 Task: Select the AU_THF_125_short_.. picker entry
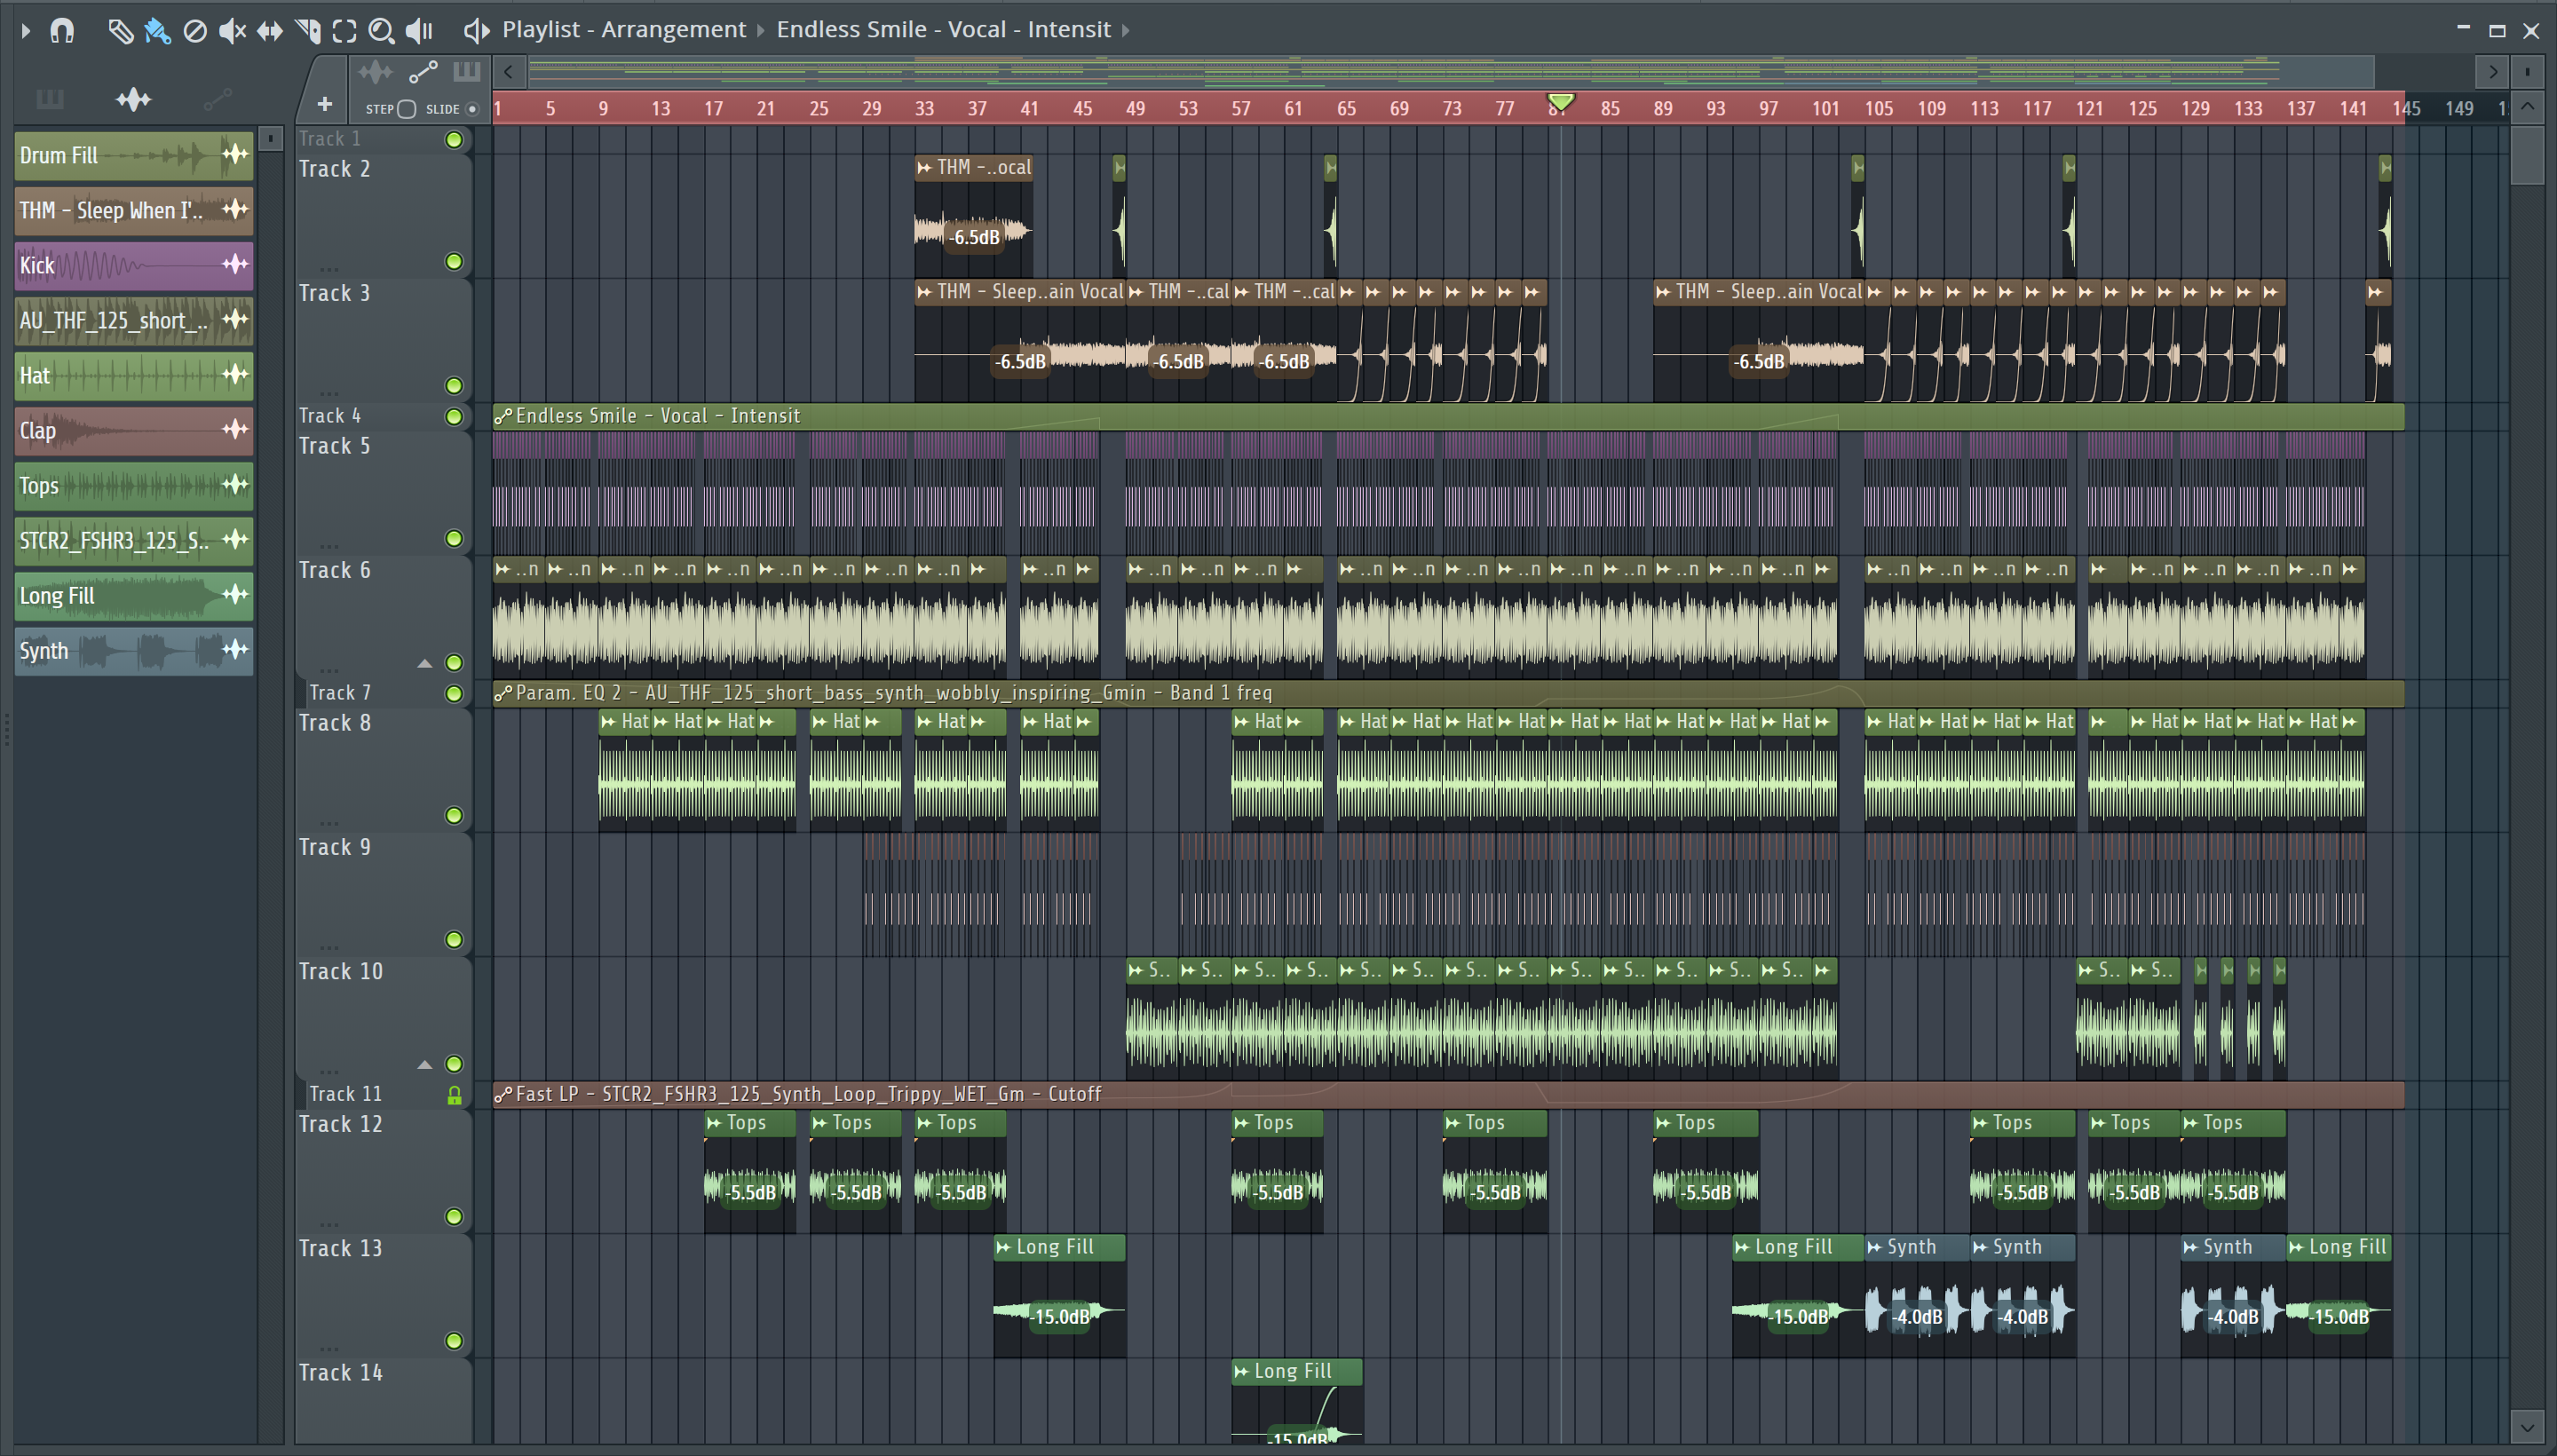133,320
